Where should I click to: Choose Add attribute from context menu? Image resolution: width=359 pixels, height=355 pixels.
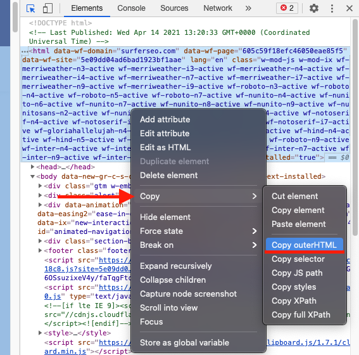(199, 119)
